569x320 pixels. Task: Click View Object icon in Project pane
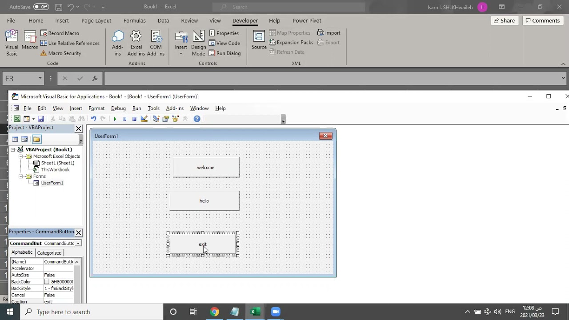click(24, 139)
